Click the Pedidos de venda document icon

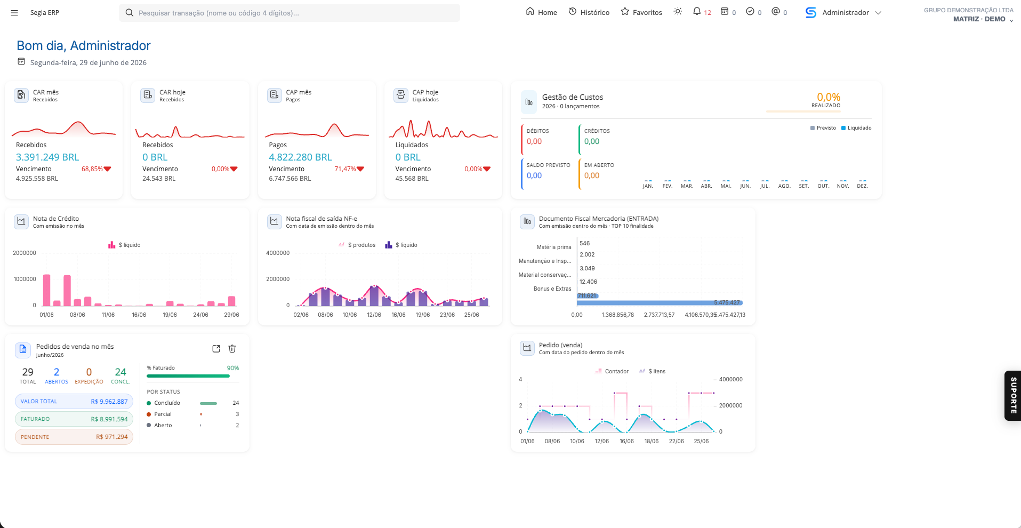pyautogui.click(x=23, y=349)
